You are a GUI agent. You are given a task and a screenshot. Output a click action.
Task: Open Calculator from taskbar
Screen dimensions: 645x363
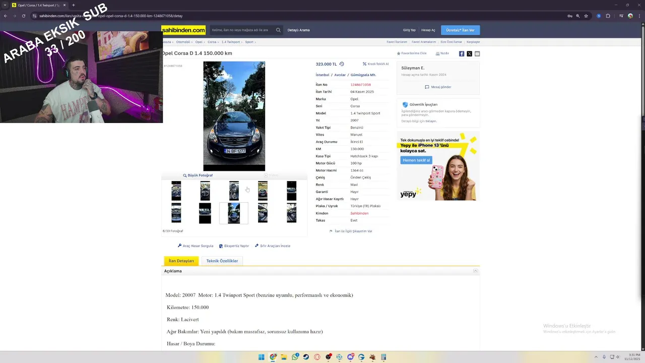coord(383,357)
